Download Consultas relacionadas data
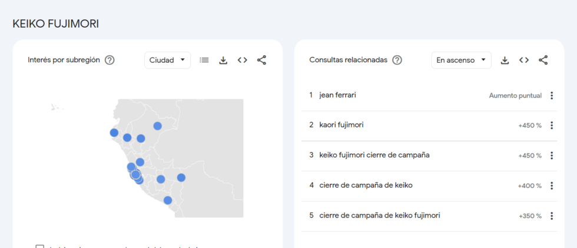 [x=505, y=61]
